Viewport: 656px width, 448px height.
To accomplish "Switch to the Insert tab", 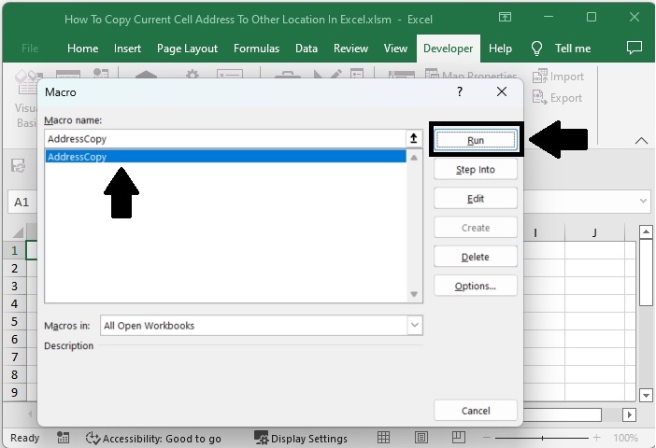I will 127,49.
